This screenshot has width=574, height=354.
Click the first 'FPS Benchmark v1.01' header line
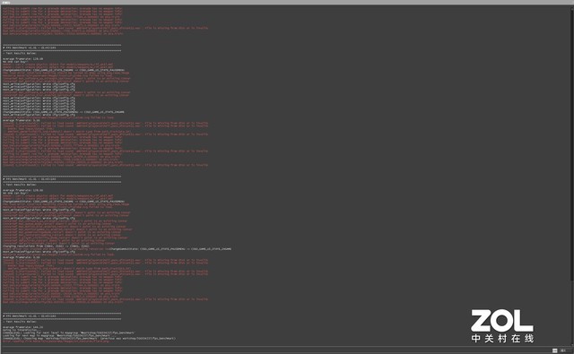coord(30,47)
